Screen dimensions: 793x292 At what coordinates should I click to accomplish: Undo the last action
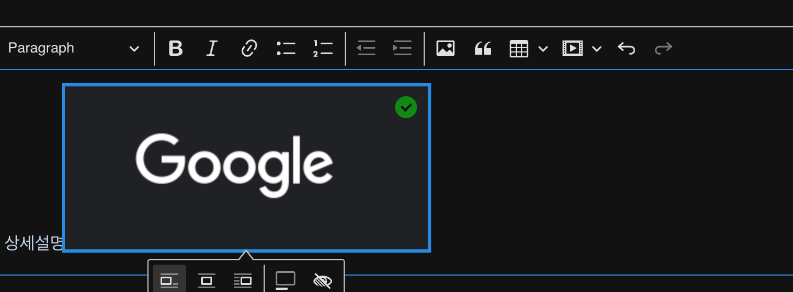coord(626,48)
